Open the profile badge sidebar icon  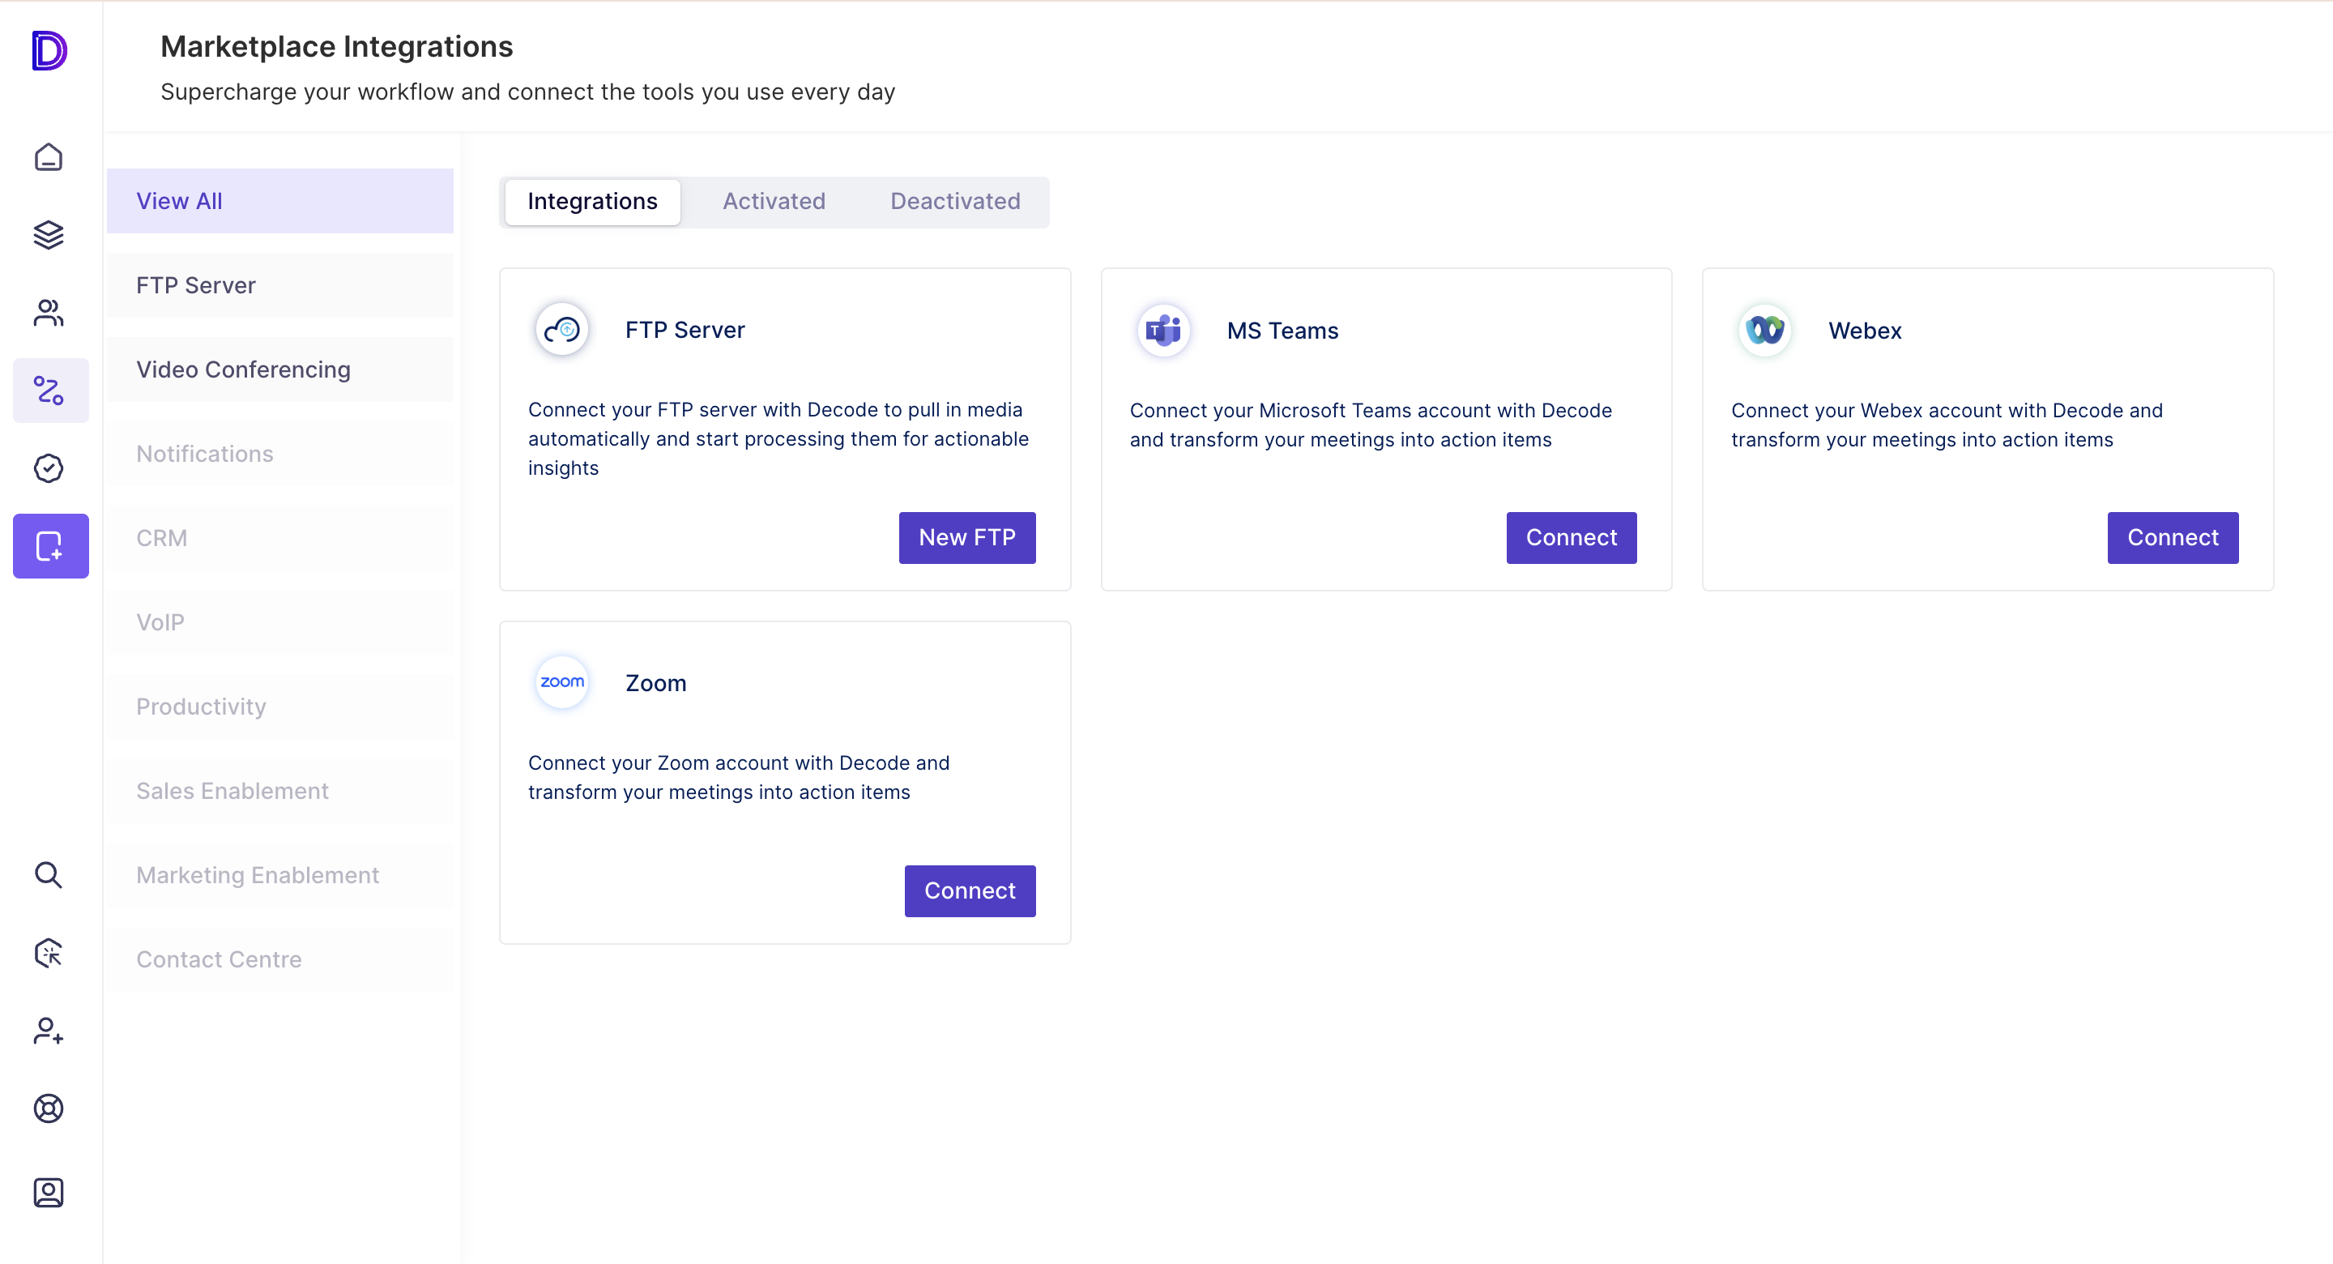pos(49,1193)
